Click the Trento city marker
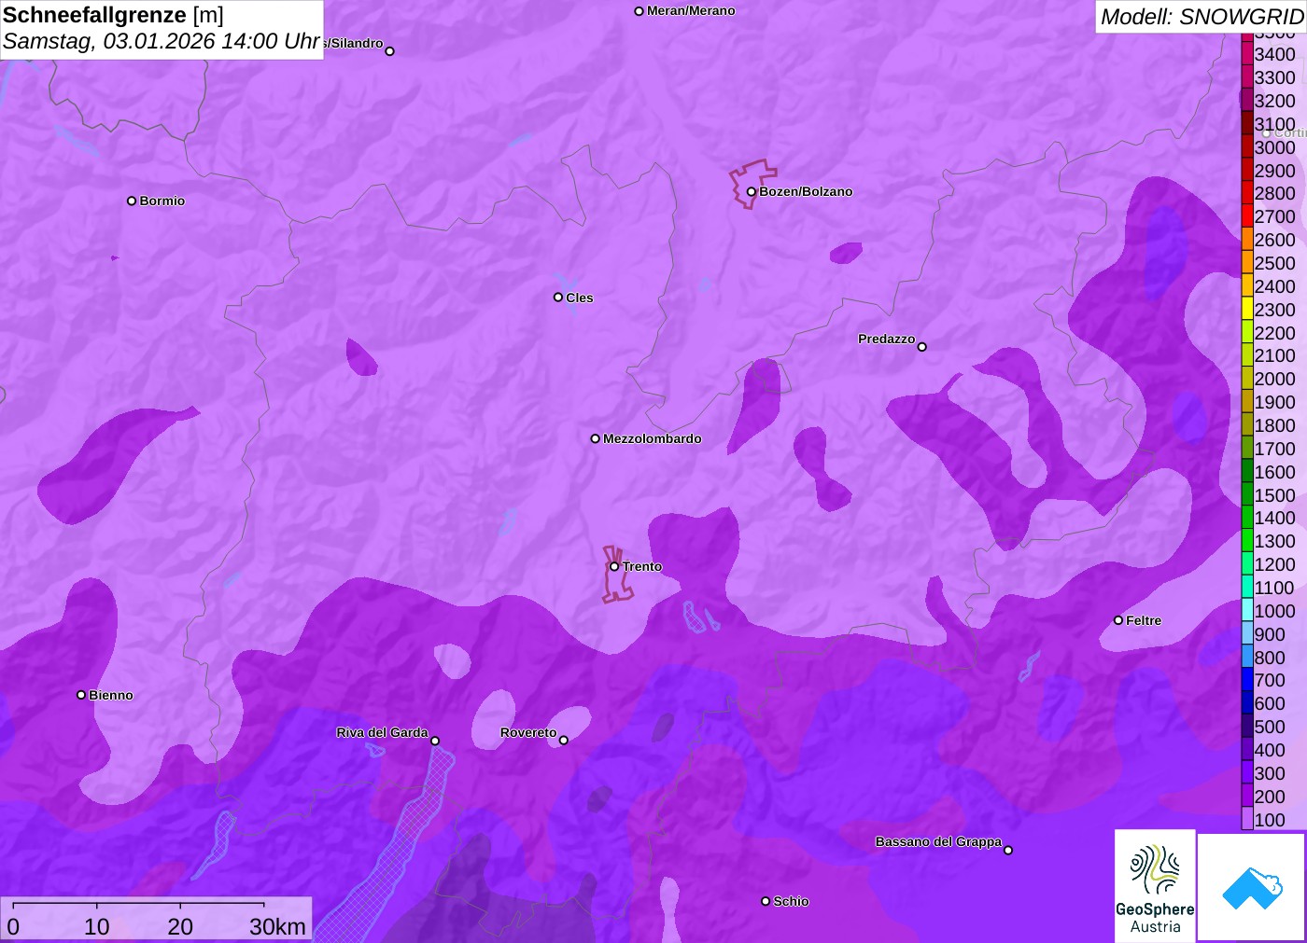 click(614, 566)
